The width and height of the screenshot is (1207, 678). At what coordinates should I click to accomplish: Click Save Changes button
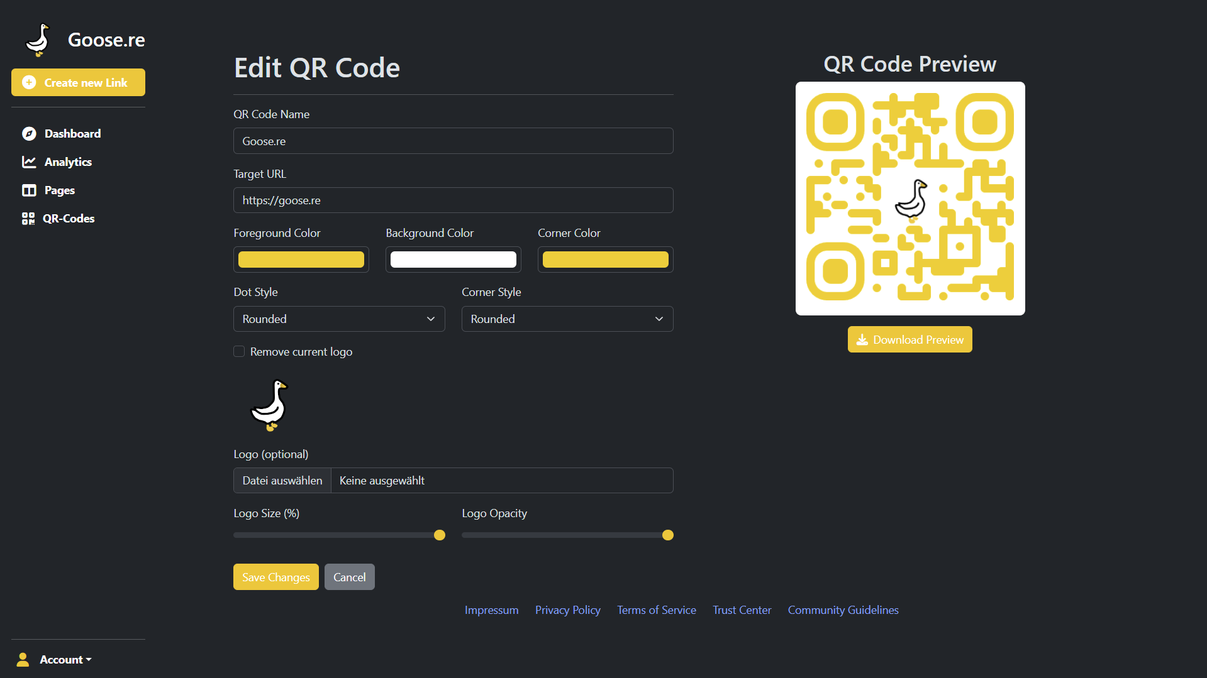click(275, 577)
